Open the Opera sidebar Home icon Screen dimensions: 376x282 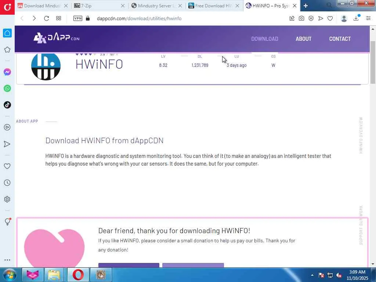click(x=7, y=33)
